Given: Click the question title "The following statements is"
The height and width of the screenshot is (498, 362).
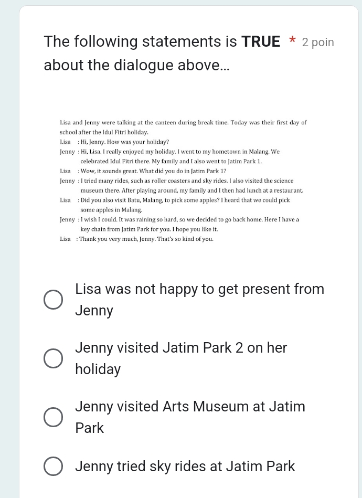Looking at the screenshot, I should 140,41.
